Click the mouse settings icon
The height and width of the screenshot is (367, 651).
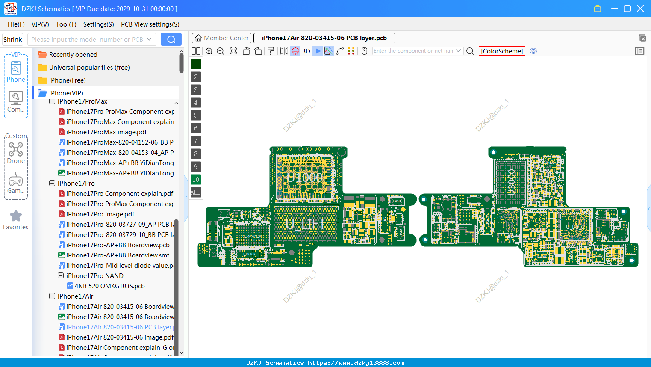click(x=365, y=51)
